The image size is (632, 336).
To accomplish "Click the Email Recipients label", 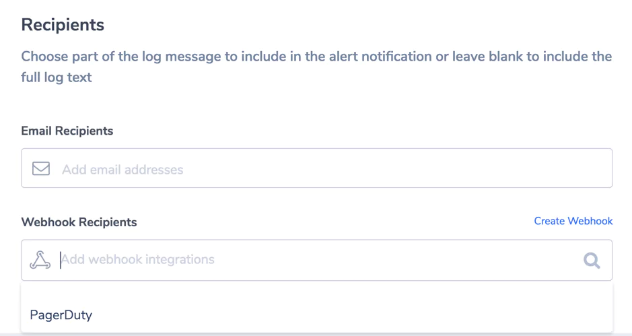I will click(x=67, y=131).
